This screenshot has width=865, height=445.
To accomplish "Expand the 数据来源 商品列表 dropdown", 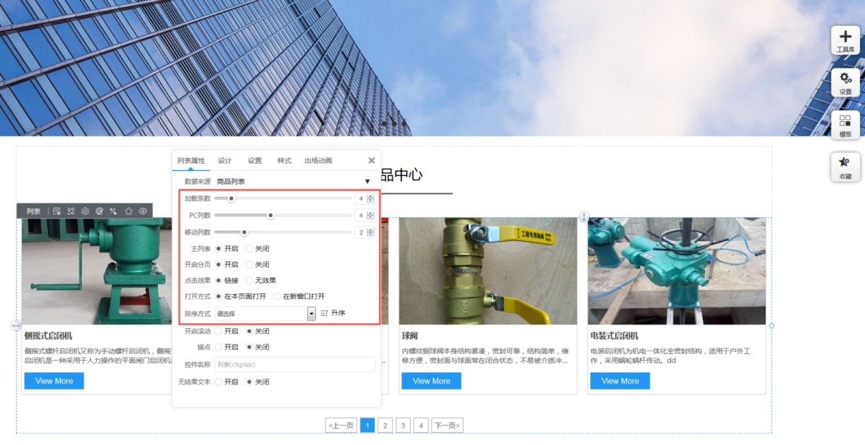I will point(367,182).
